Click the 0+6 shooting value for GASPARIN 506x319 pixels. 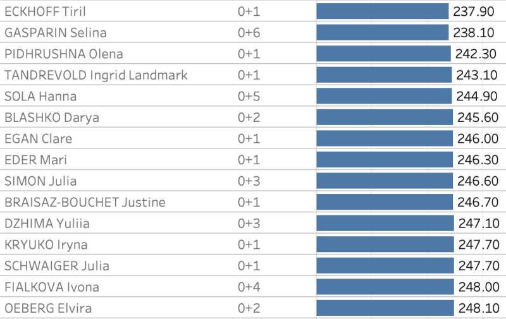(249, 33)
